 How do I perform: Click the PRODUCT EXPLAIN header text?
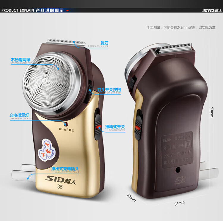[x=18, y=10]
